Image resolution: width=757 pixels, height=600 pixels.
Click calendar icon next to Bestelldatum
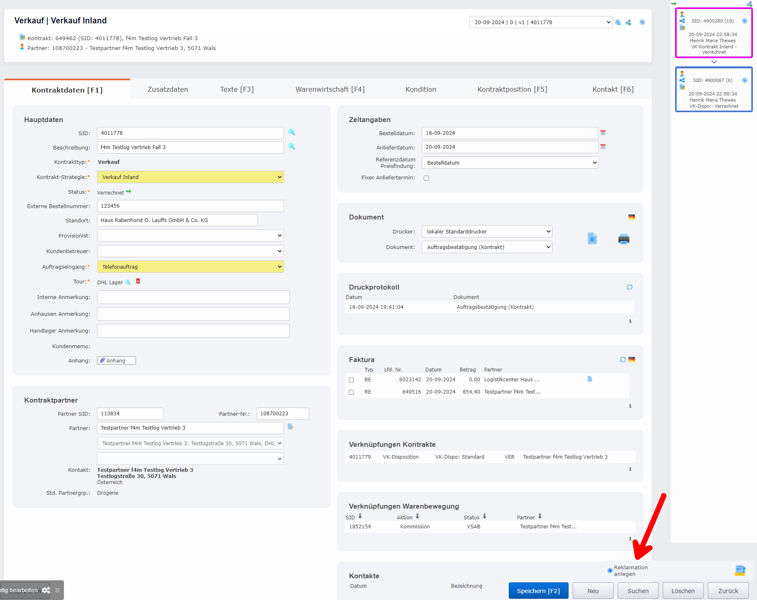click(x=603, y=133)
